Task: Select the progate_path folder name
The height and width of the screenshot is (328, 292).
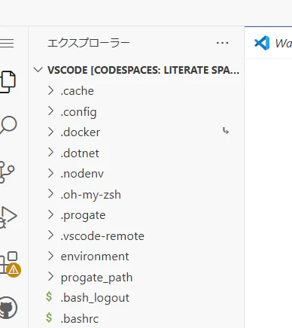Action: pyautogui.click(x=96, y=278)
